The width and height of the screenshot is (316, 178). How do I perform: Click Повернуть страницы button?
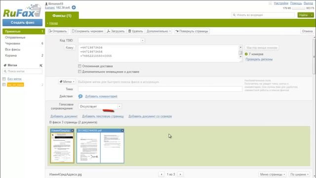[192, 31]
